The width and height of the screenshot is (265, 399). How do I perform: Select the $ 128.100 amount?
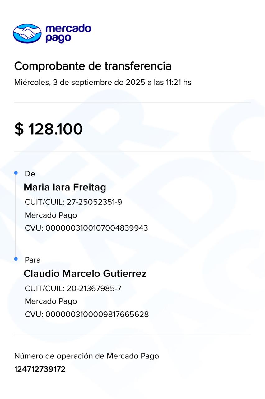49,129
